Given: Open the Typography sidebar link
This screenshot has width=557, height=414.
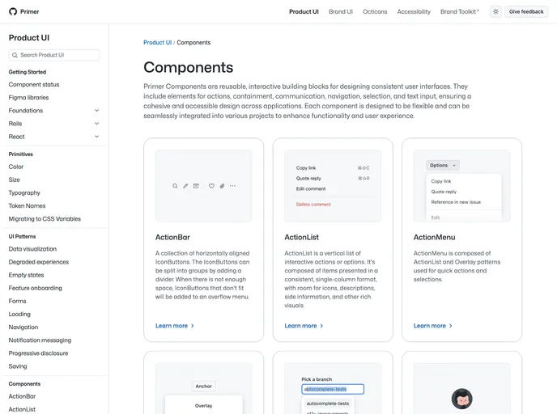Looking at the screenshot, I should click(24, 192).
